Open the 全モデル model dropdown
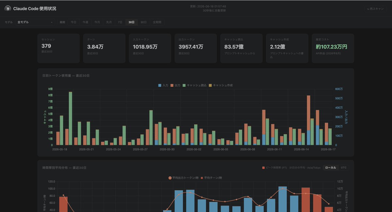 (x=35, y=22)
